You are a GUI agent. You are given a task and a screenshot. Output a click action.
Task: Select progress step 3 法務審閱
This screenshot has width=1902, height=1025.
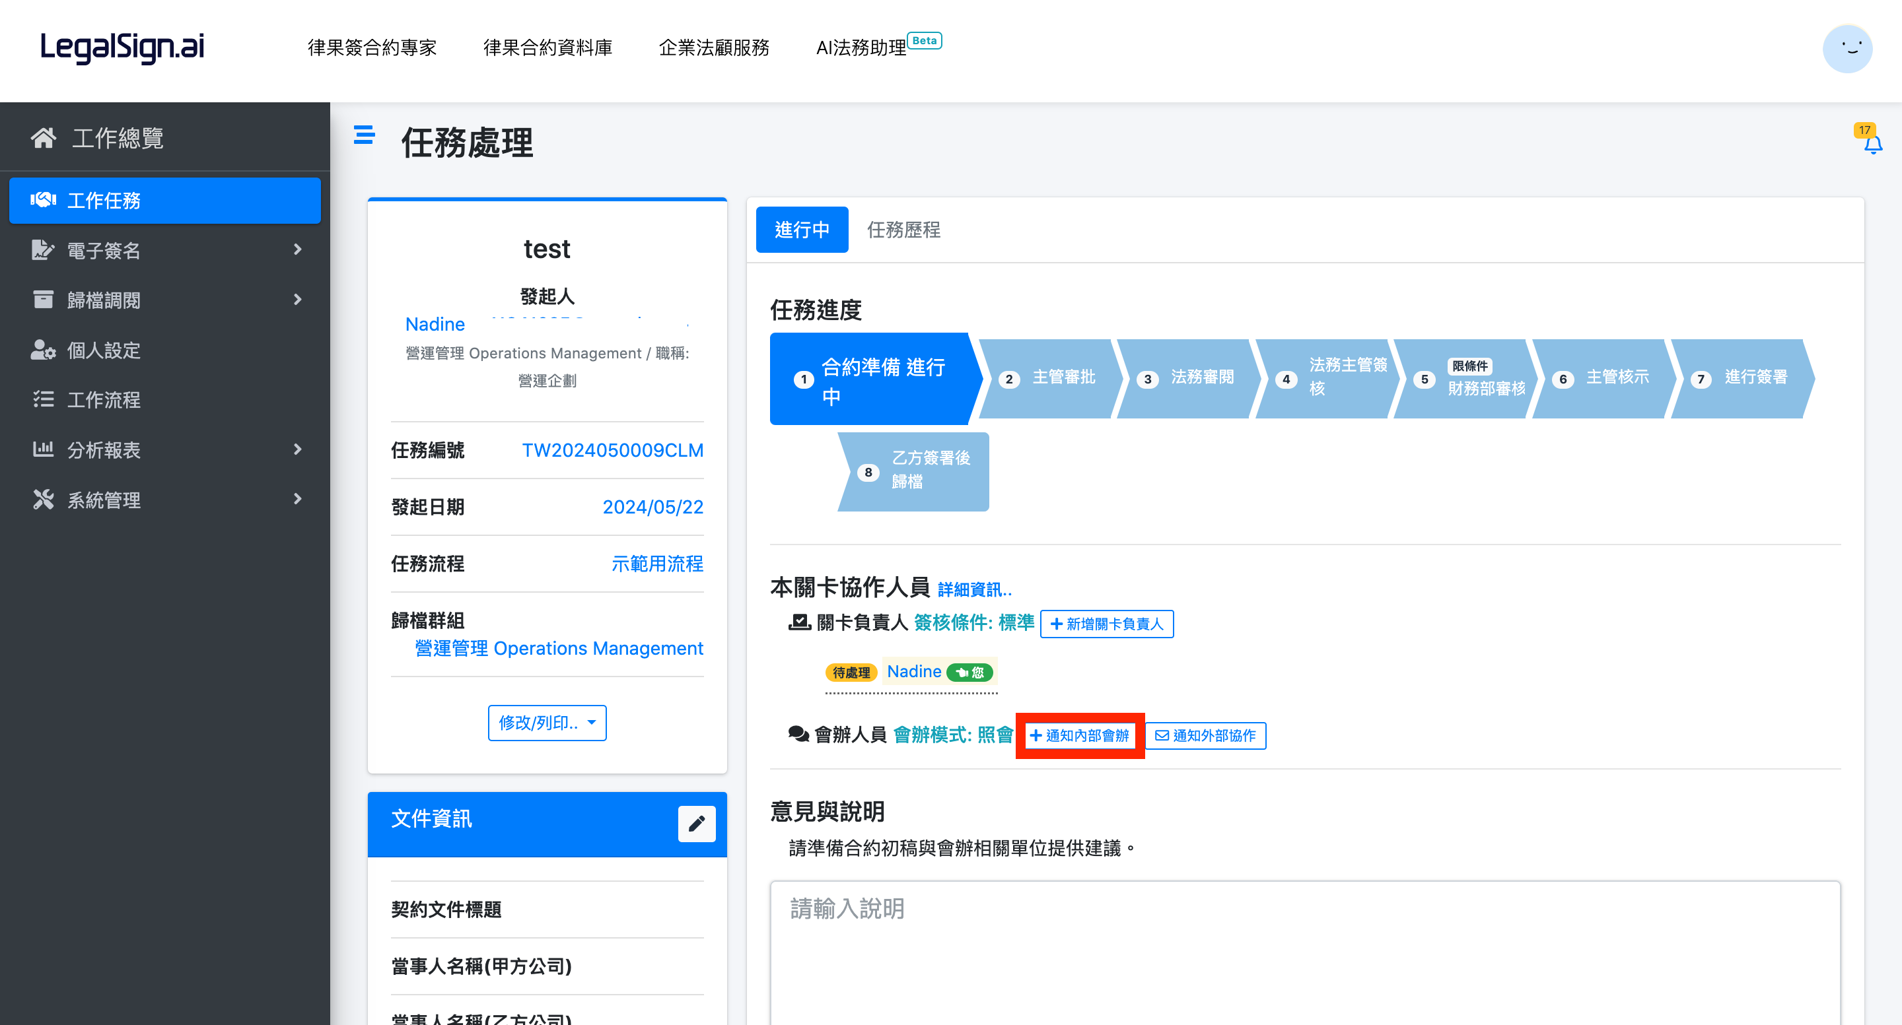(x=1189, y=379)
